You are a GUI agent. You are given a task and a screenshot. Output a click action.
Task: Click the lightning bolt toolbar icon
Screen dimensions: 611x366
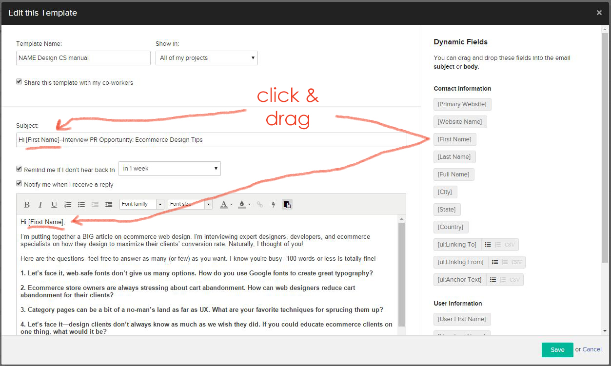click(274, 205)
